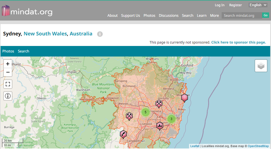This screenshot has height=149, width=271.
Task: Click the info icon beside Australia
Action: [100, 34]
